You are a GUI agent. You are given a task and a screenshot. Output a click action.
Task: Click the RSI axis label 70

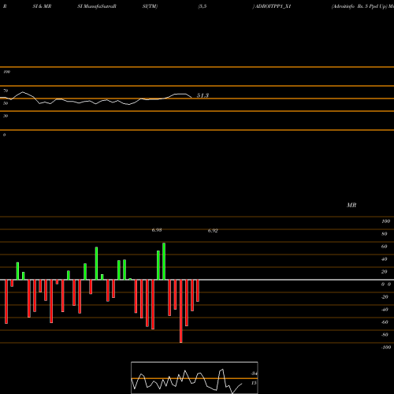tap(6, 91)
